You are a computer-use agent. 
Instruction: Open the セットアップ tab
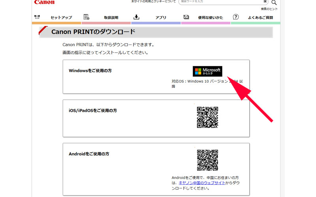point(61,18)
